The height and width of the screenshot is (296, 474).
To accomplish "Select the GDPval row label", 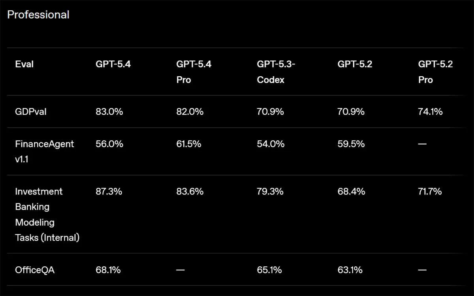I will click(31, 112).
